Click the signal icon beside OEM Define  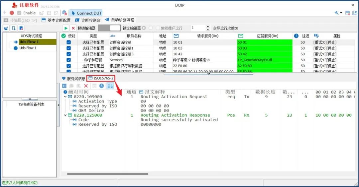pos(74,110)
